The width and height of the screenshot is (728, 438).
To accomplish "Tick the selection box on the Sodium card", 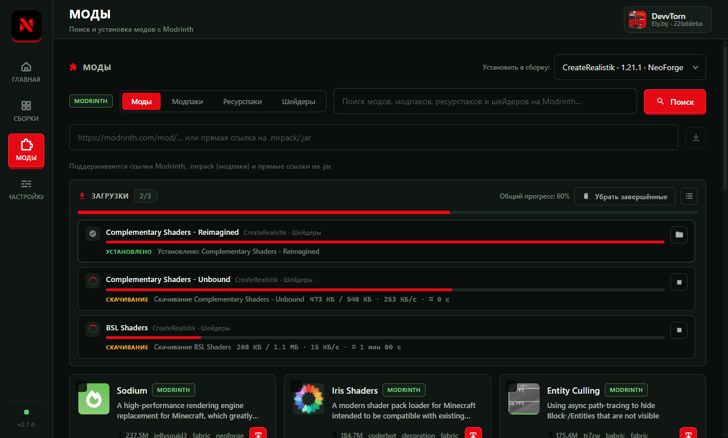I will tap(82, 386).
